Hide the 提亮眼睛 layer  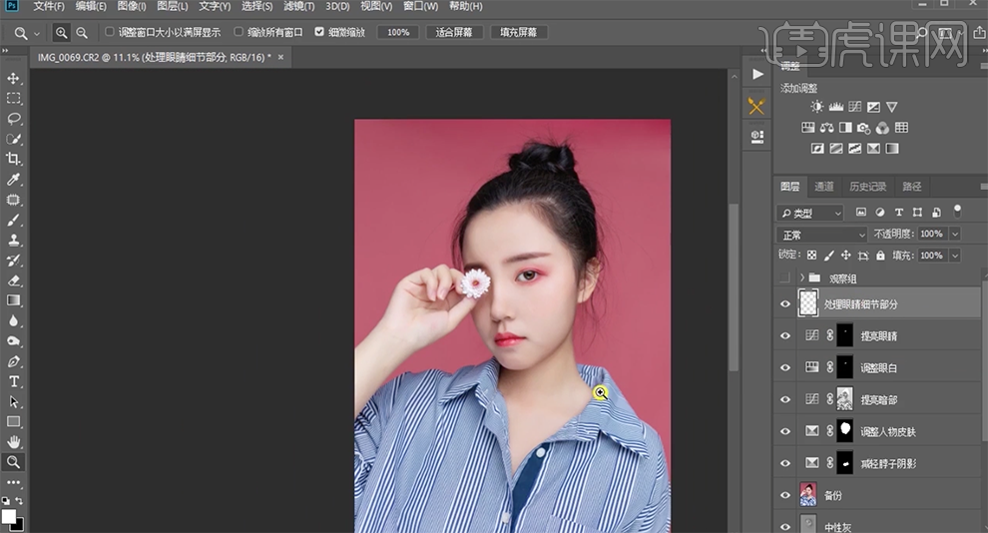pyautogui.click(x=785, y=336)
